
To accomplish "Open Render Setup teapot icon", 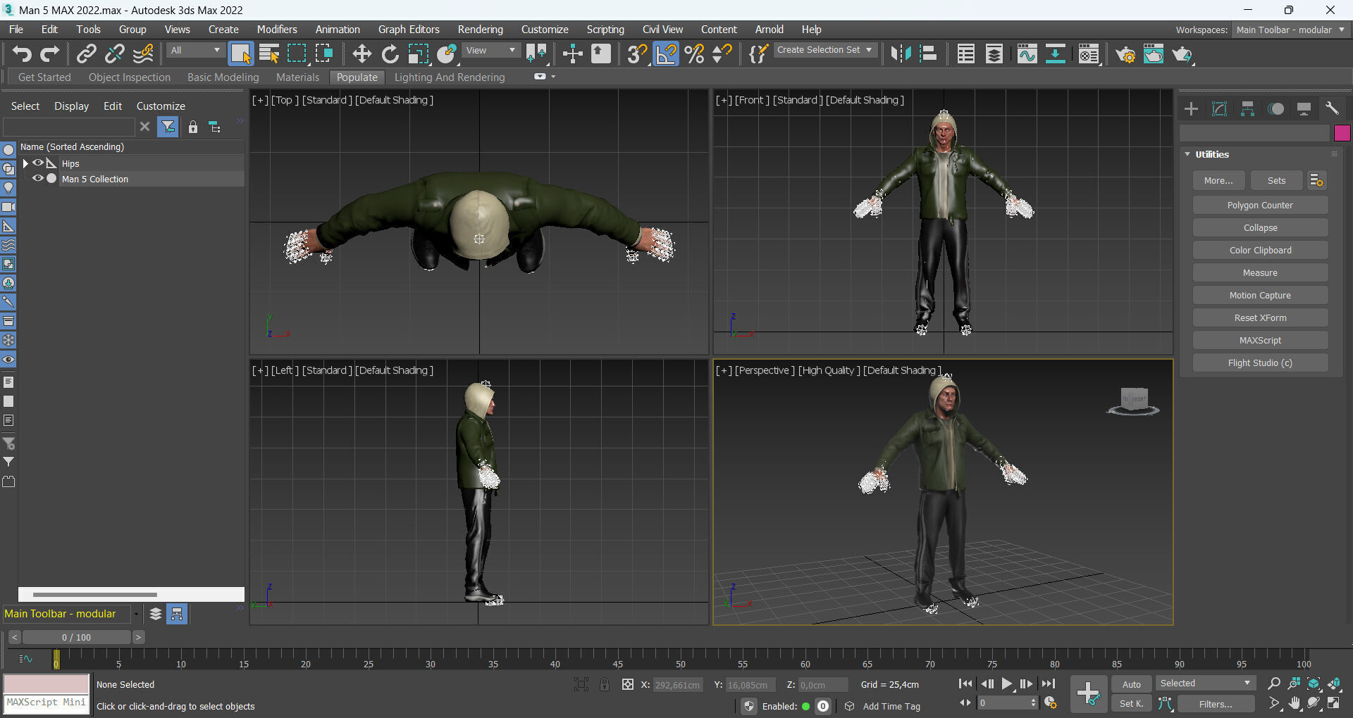I will point(1125,54).
